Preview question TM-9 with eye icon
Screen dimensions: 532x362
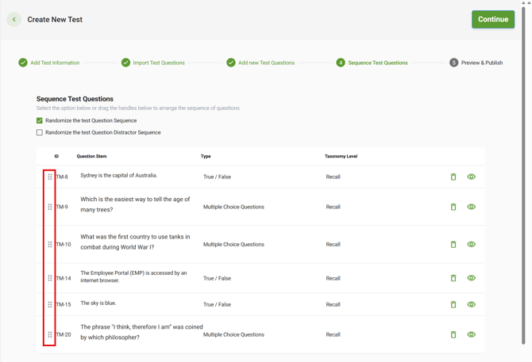(471, 207)
